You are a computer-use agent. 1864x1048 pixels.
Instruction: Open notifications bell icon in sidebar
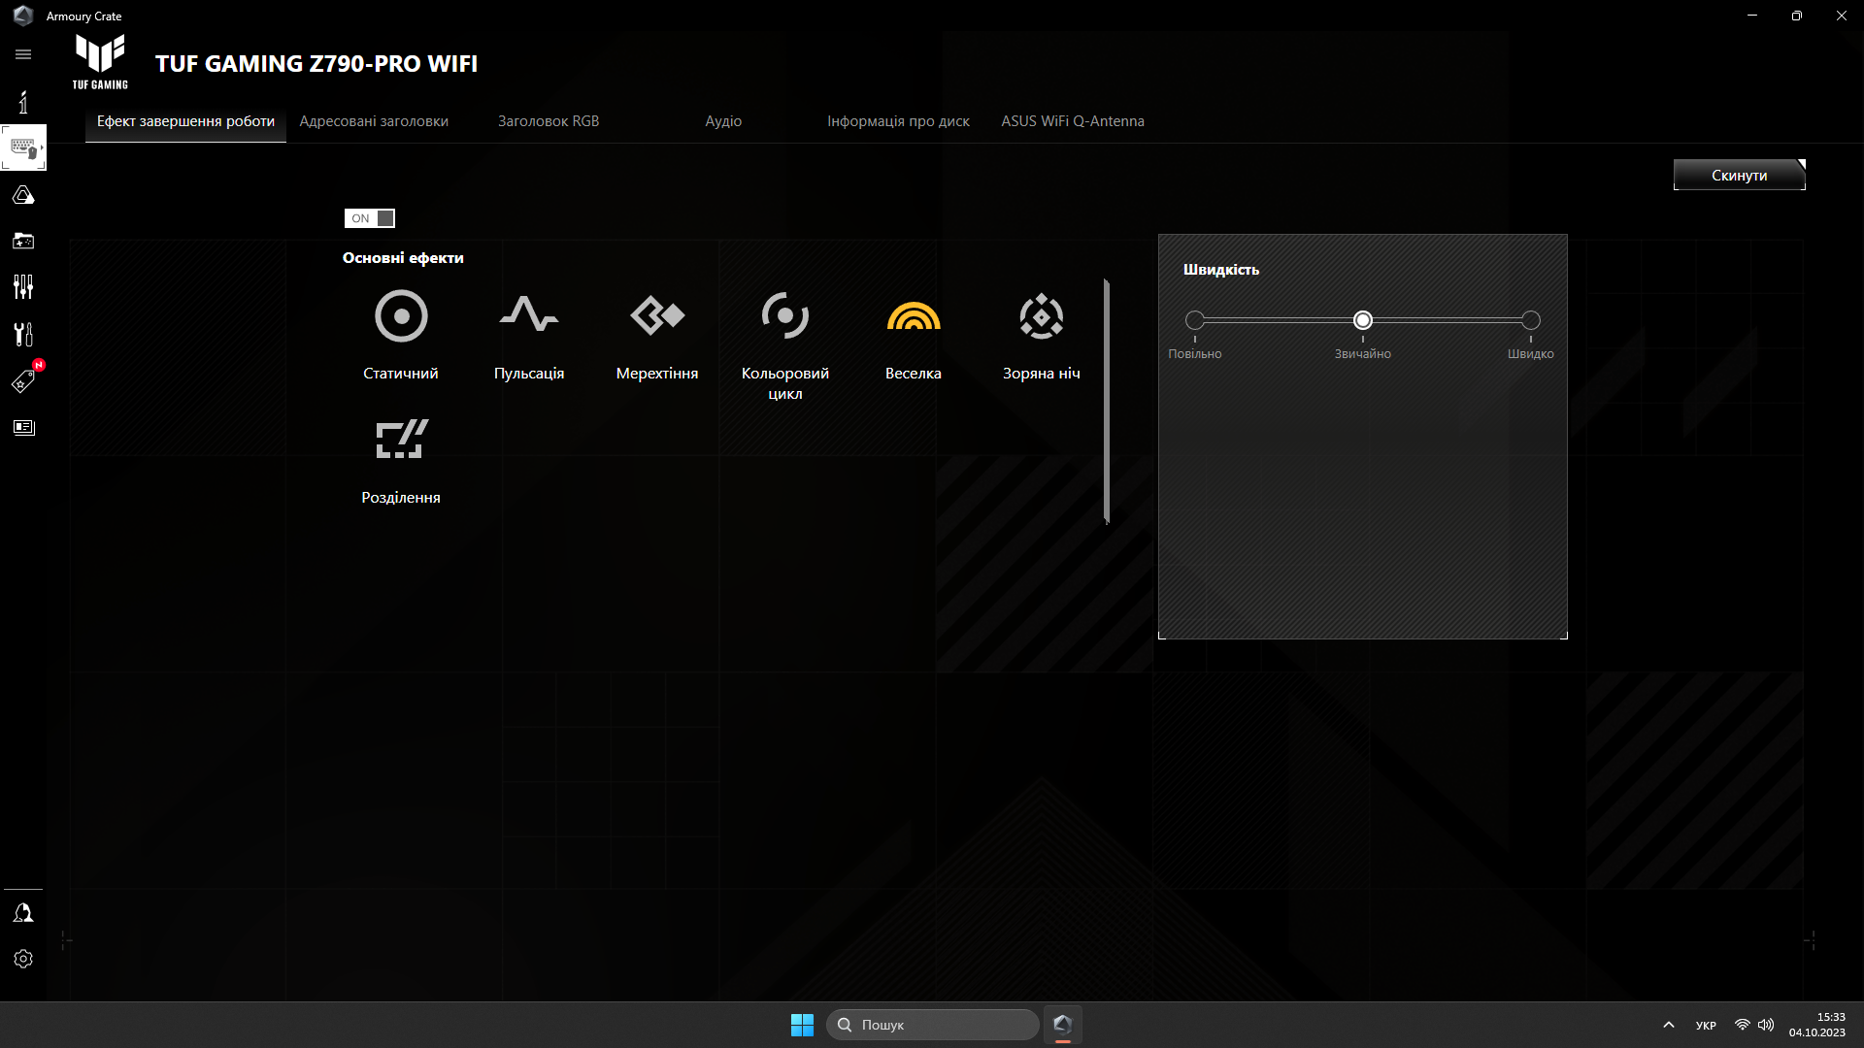[23, 913]
